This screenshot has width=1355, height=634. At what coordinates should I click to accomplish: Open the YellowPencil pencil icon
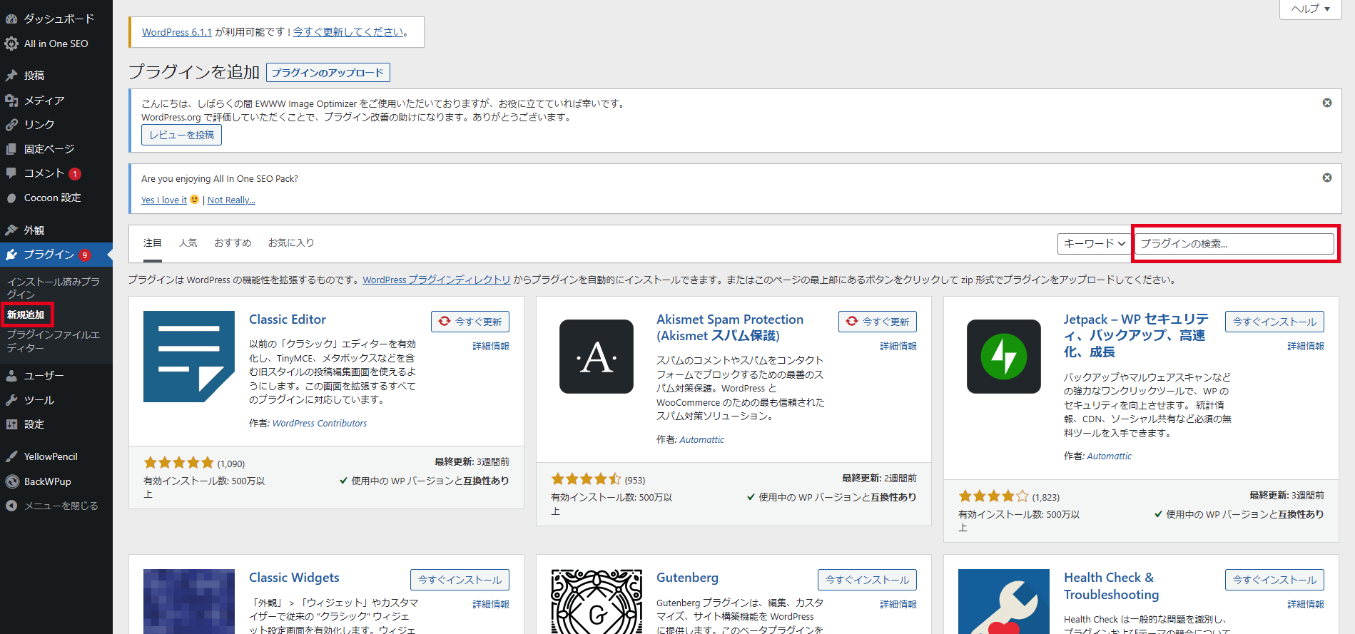click(x=11, y=456)
